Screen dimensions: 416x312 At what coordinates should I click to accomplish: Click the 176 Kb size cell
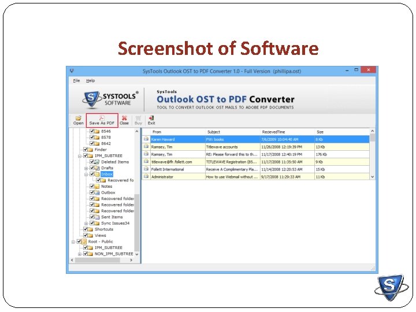coord(321,154)
